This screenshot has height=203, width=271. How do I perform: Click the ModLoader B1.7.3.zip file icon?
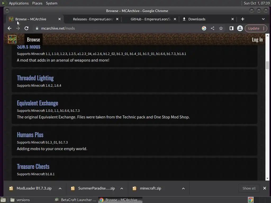(x=11, y=188)
